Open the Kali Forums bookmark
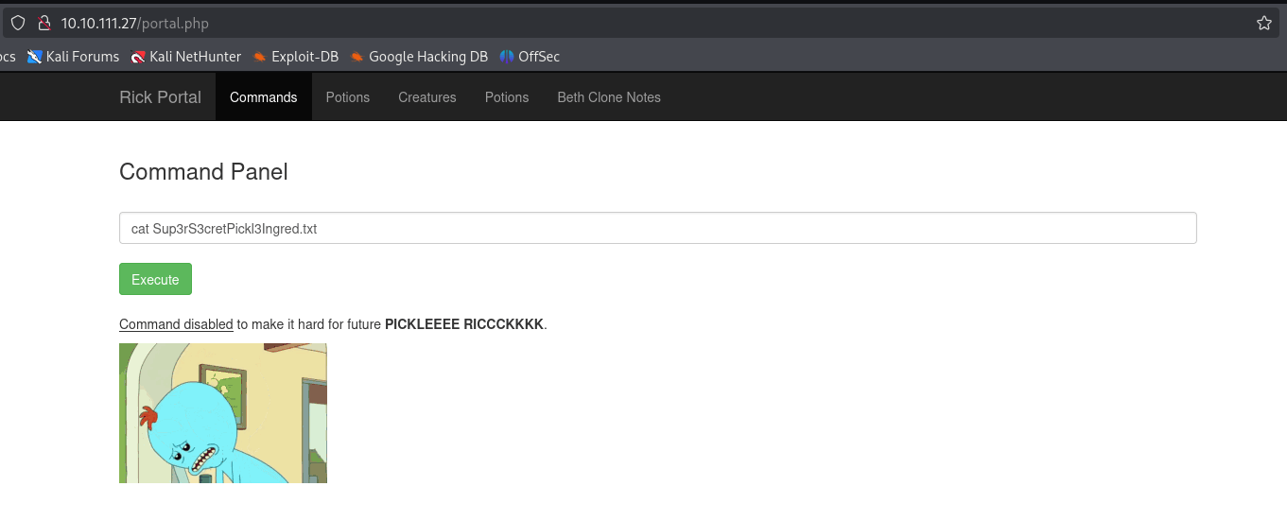Image resolution: width=1287 pixels, height=521 pixels. pos(74,57)
